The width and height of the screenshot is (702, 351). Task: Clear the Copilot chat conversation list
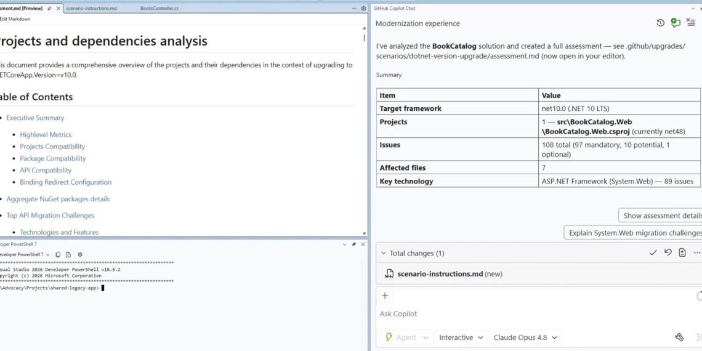(691, 23)
